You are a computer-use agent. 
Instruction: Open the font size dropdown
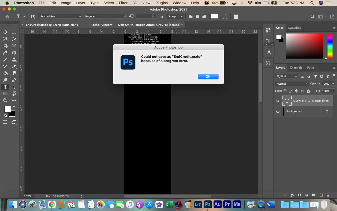(154, 16)
